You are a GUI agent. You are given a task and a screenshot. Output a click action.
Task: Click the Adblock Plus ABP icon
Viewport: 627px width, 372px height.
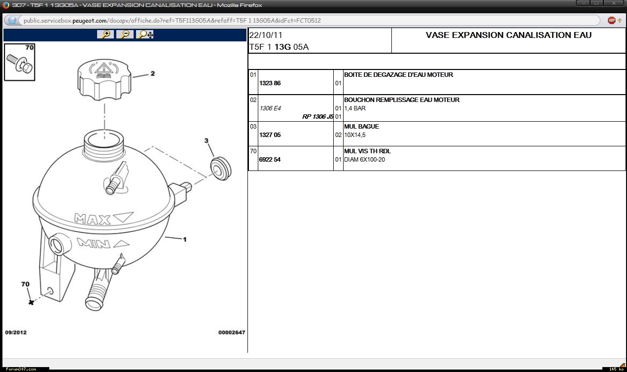(611, 20)
